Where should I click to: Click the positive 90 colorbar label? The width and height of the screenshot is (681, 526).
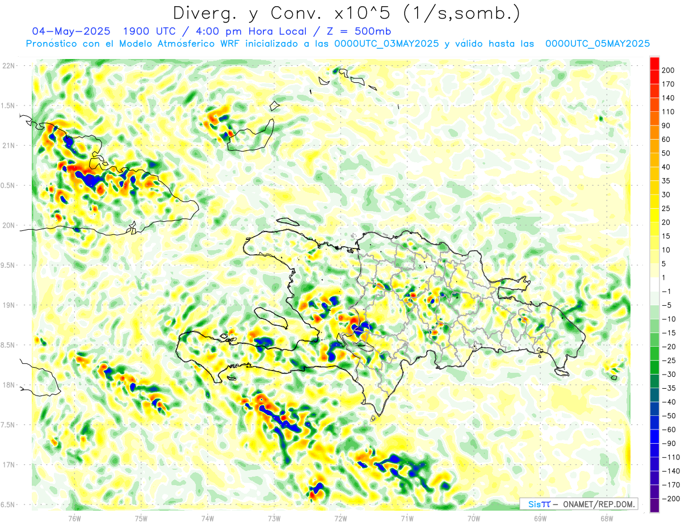[x=667, y=125]
